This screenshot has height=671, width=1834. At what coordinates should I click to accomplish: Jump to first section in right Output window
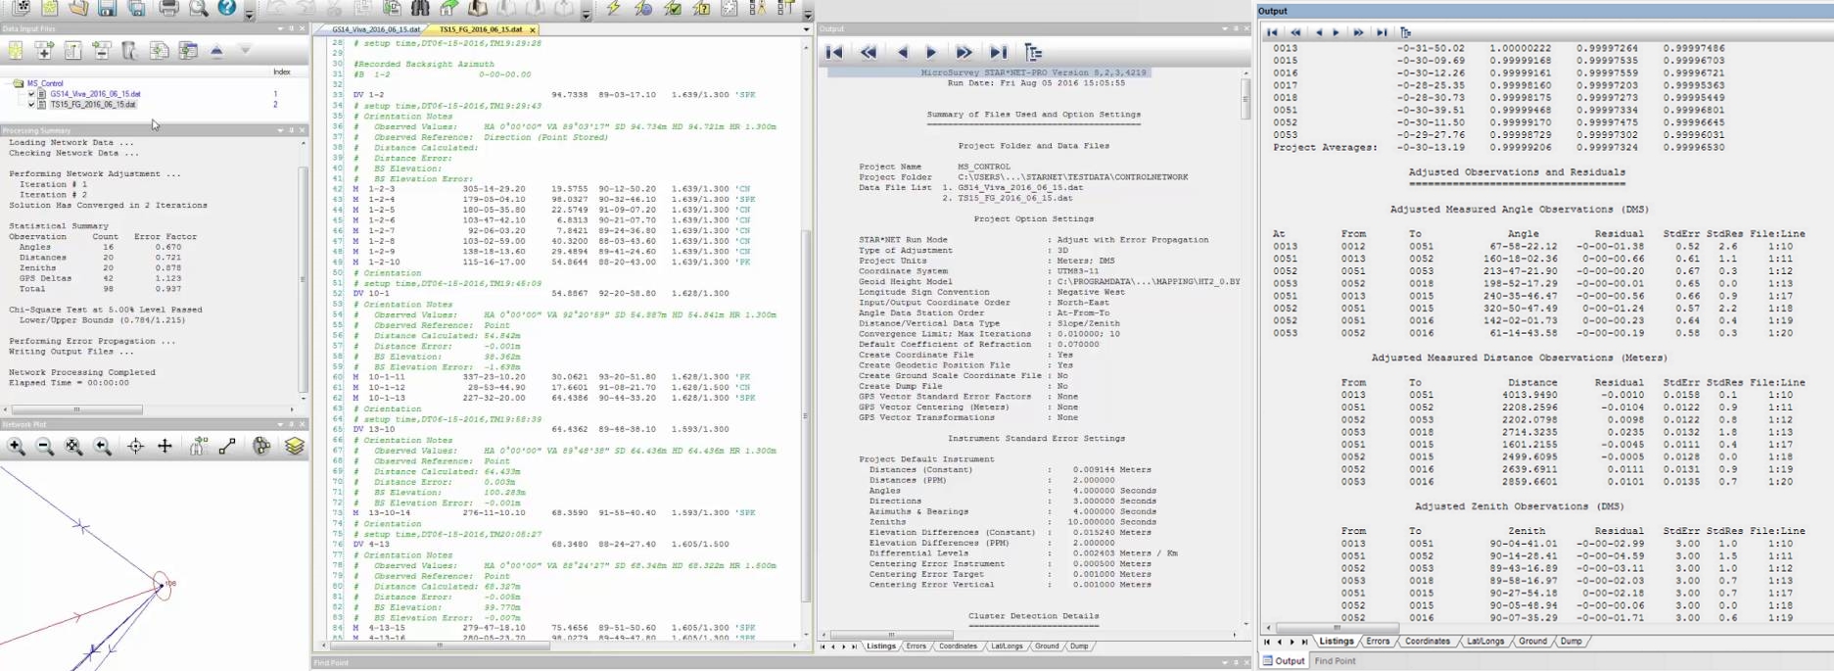tap(1272, 32)
